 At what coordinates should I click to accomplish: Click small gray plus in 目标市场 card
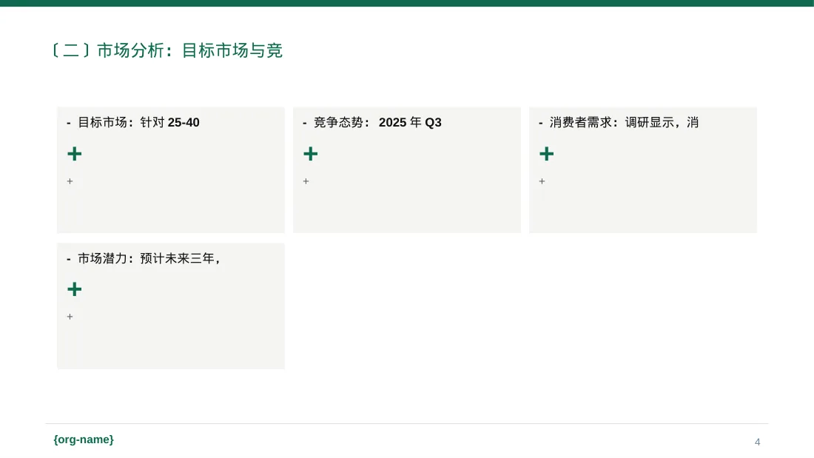(x=70, y=181)
